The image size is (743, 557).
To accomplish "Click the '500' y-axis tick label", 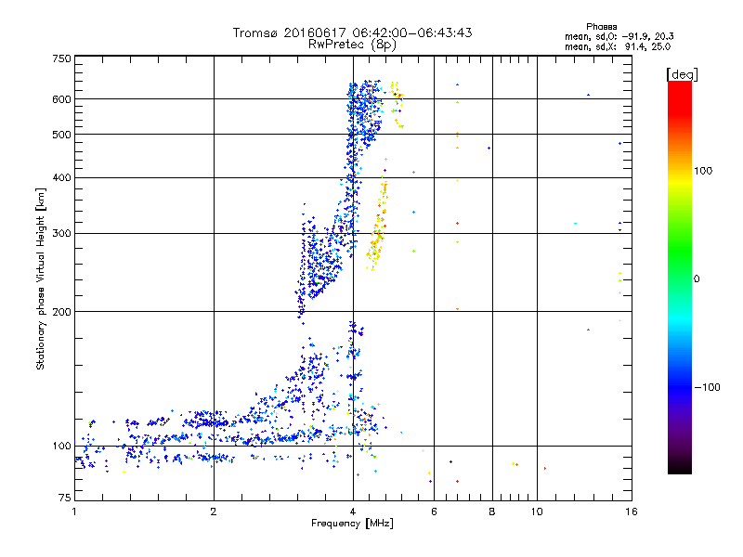I will click(61, 135).
